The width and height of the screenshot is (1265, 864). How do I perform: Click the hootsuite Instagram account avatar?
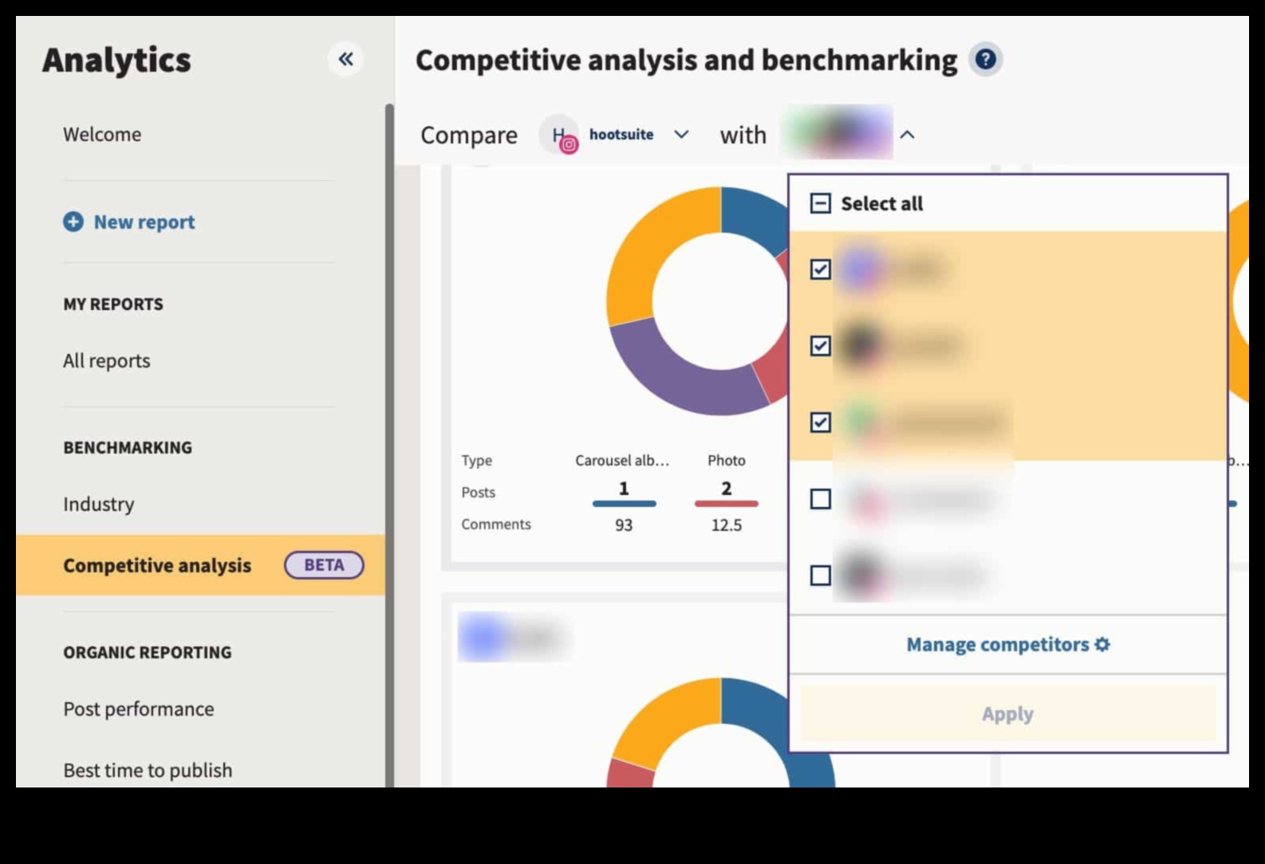coord(559,135)
